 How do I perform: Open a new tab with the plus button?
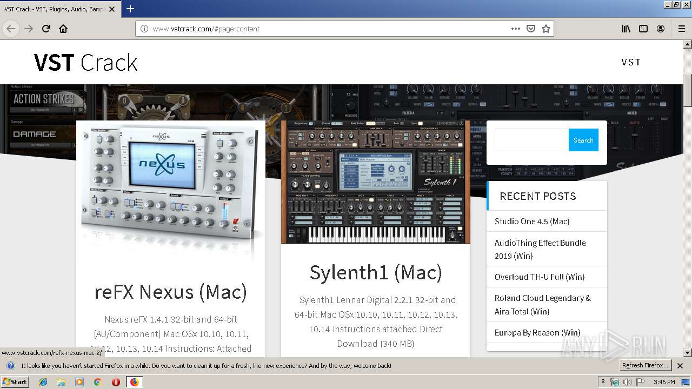pos(130,9)
